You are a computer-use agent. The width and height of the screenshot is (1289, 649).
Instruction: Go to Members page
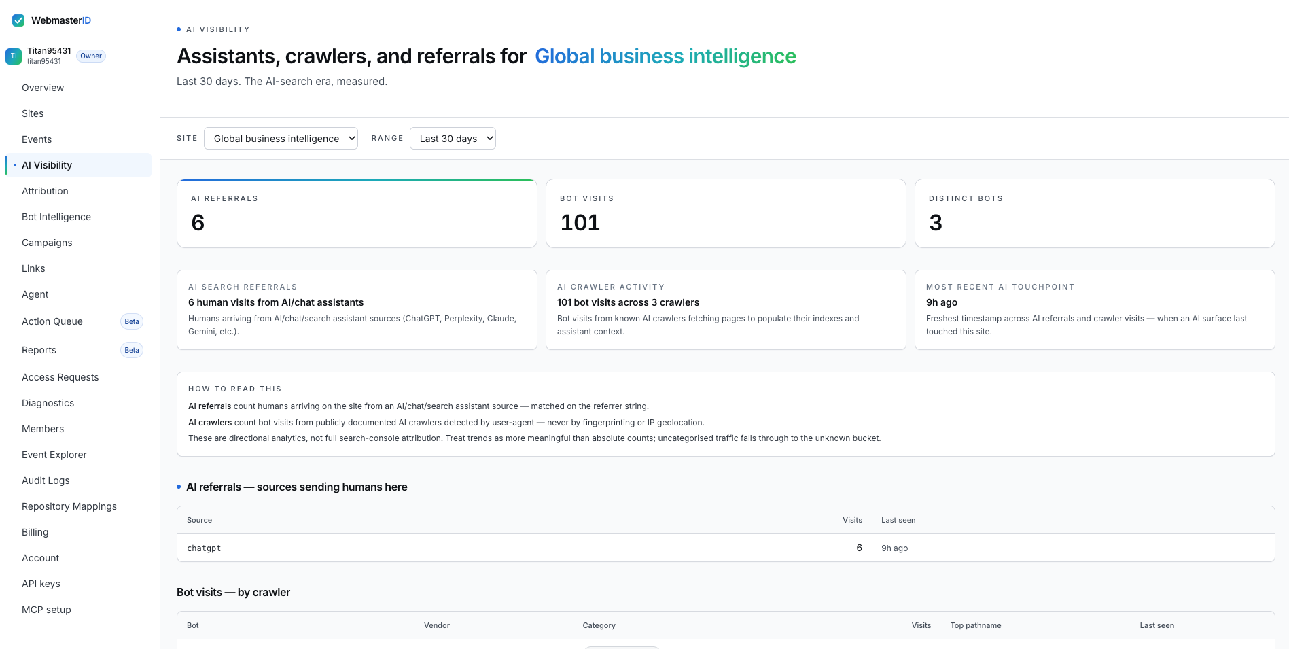(x=43, y=429)
